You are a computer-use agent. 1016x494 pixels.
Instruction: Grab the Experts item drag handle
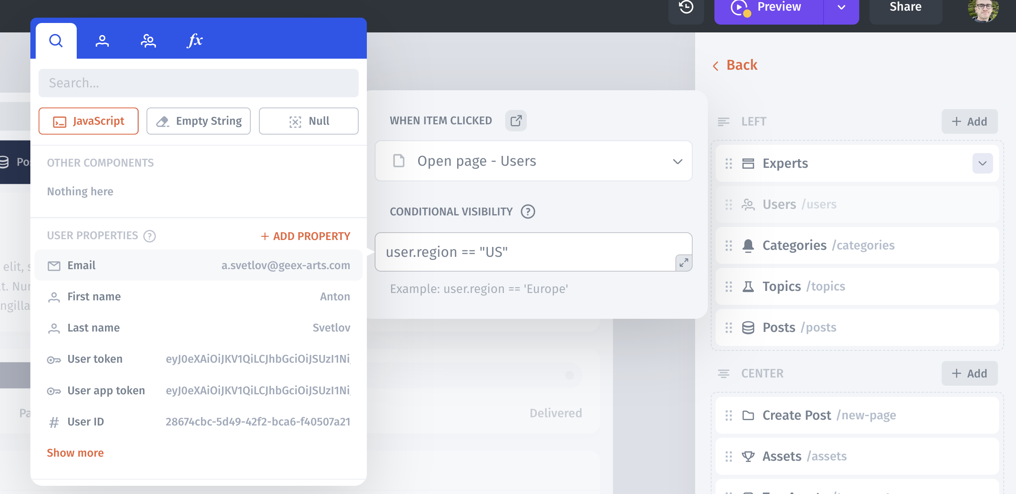tap(729, 163)
